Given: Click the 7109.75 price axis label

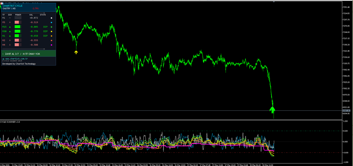Looking at the screenshot, I should 346,63.
